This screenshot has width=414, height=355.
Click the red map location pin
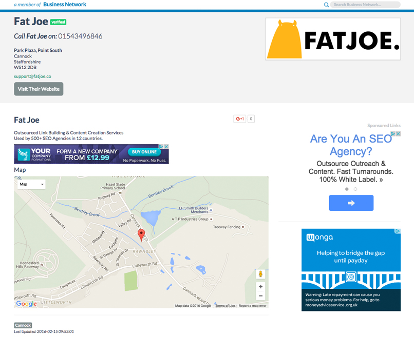pos(142,235)
